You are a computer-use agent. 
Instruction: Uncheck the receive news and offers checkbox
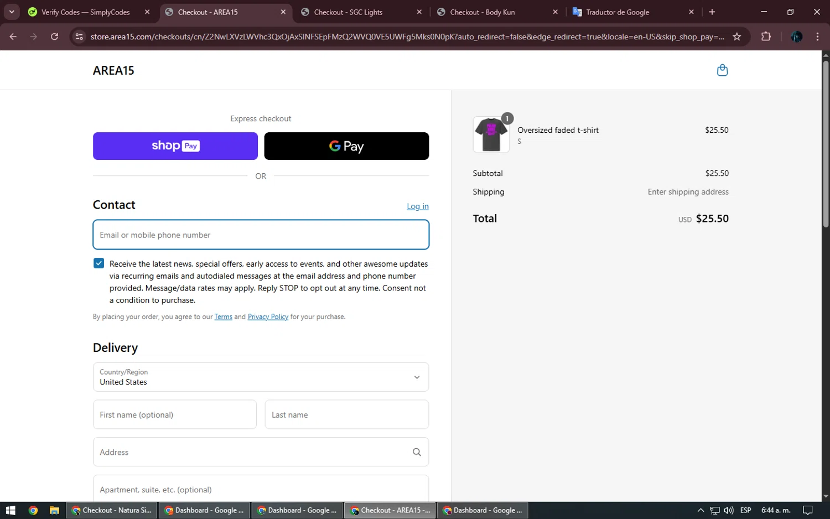99,263
